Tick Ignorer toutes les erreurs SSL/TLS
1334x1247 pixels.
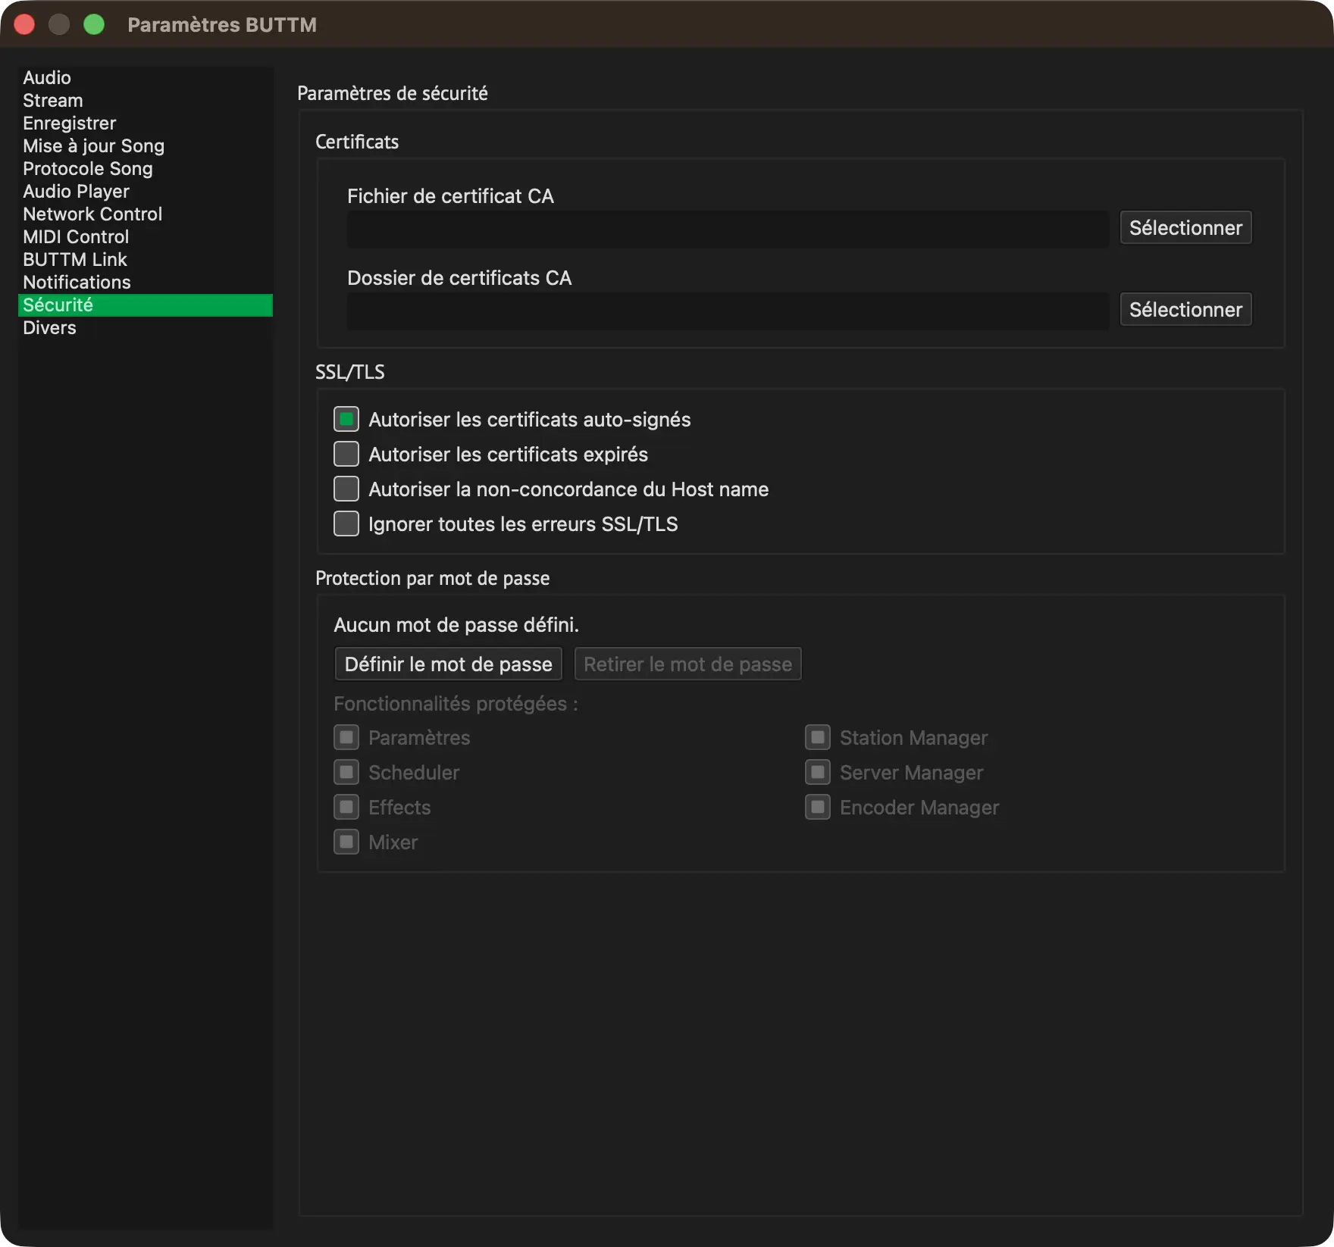[346, 523]
